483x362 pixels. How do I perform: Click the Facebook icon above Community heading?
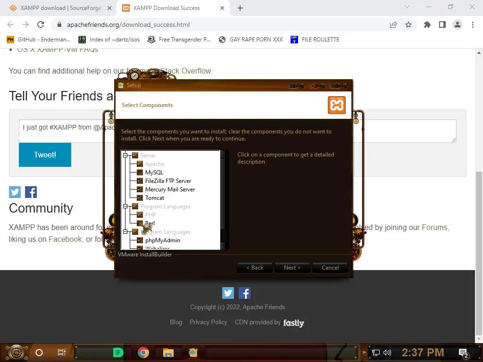pyautogui.click(x=31, y=192)
